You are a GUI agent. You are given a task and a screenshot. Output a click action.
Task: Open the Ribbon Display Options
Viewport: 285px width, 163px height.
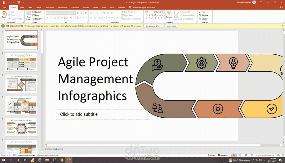coord(261,2)
